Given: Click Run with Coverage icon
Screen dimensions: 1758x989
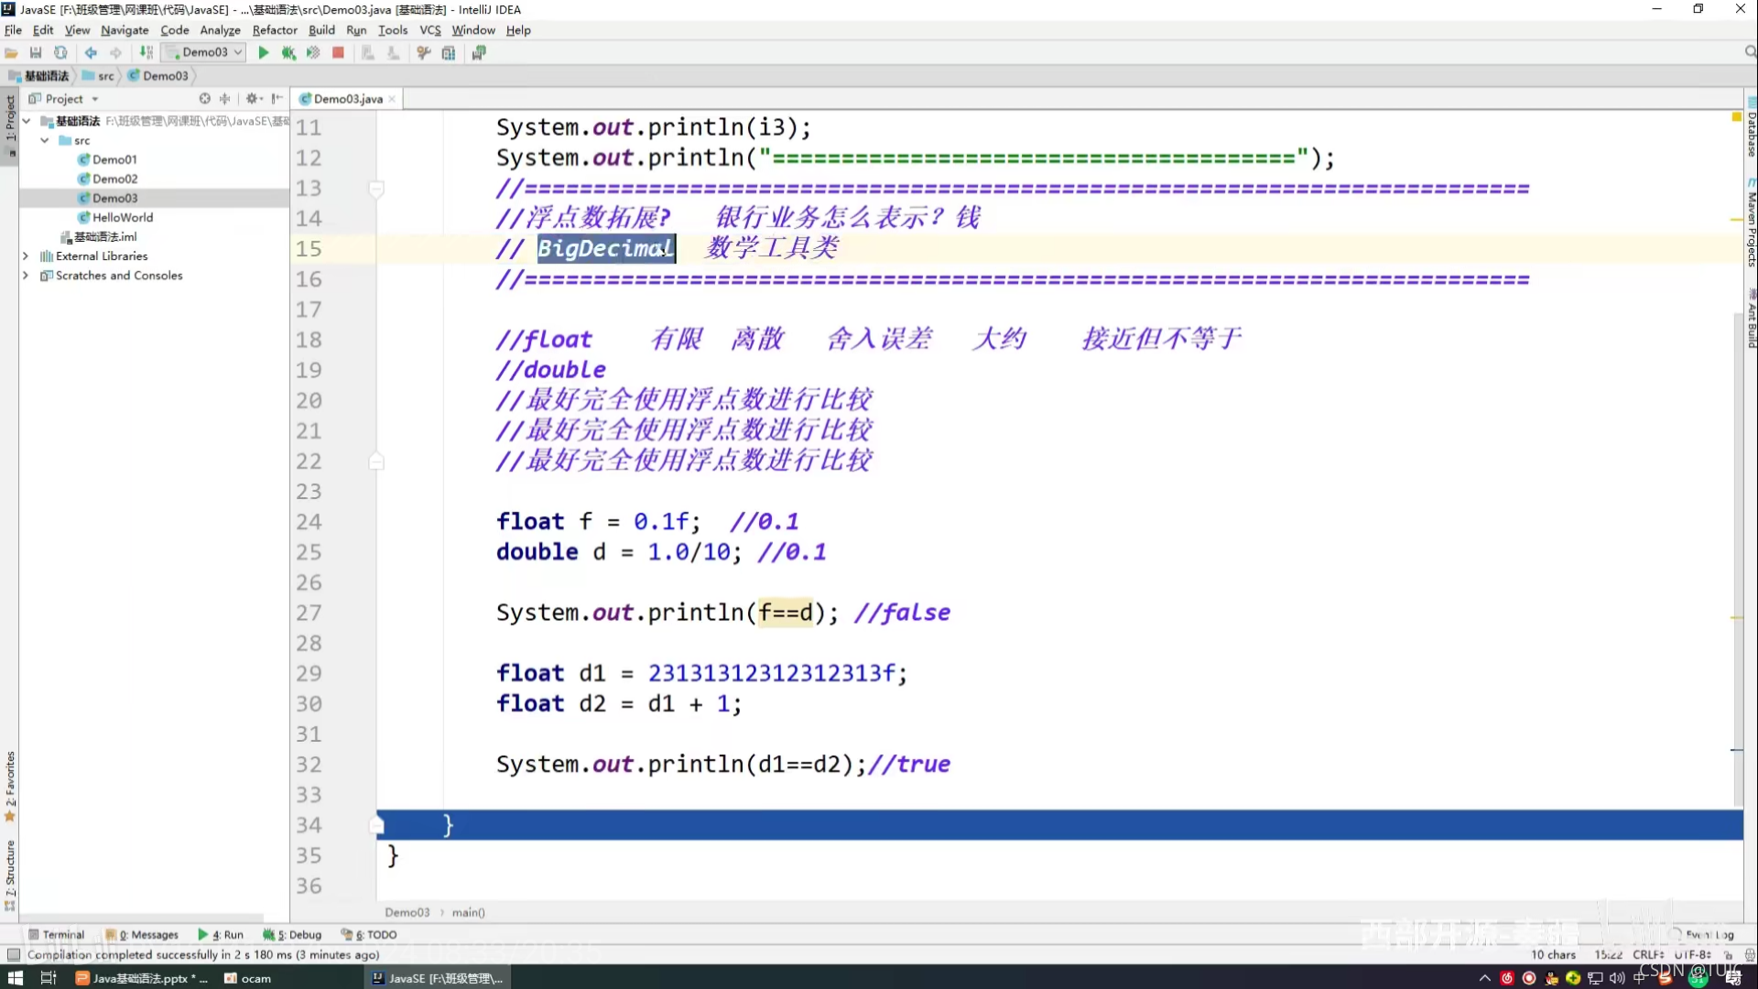Looking at the screenshot, I should pyautogui.click(x=313, y=53).
